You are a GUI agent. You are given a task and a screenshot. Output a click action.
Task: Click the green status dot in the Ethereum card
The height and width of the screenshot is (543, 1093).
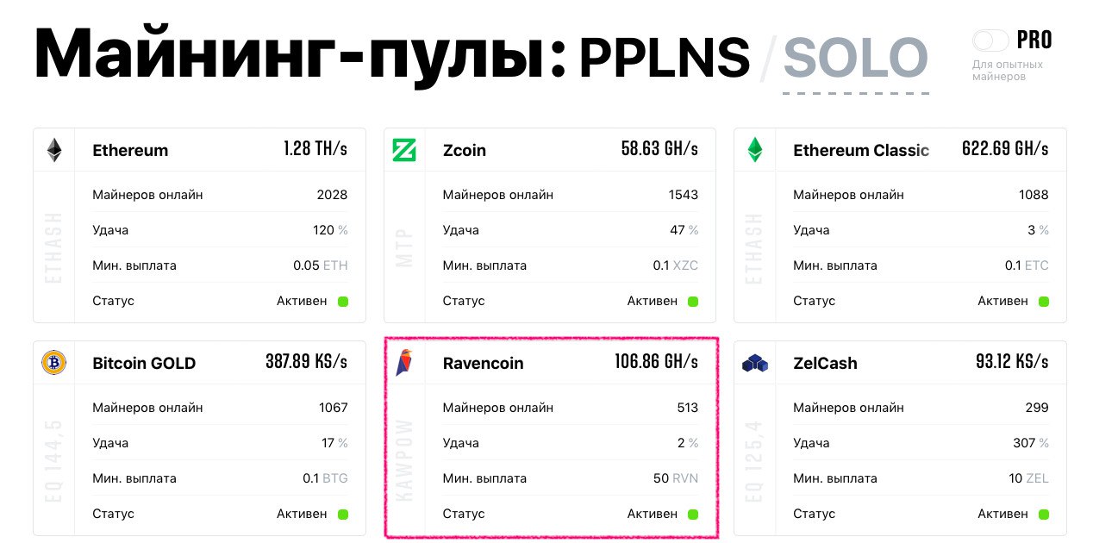[x=342, y=302]
